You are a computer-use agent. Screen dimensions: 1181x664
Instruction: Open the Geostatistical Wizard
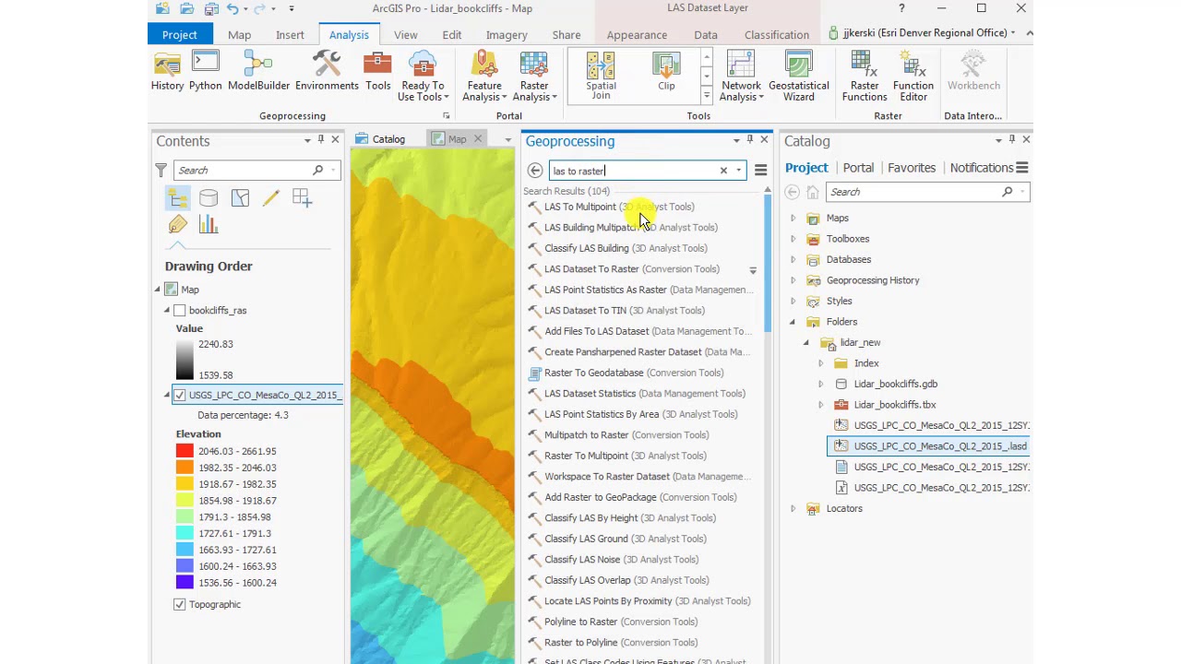pyautogui.click(x=798, y=77)
